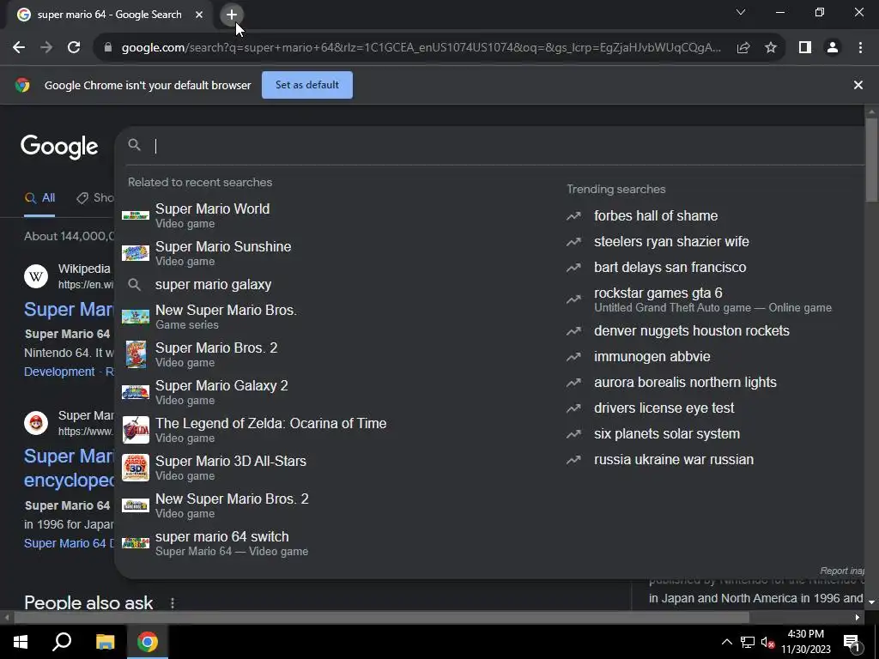Close the super mario 64 tab
Screen dimensions: 879x659
coord(199,15)
